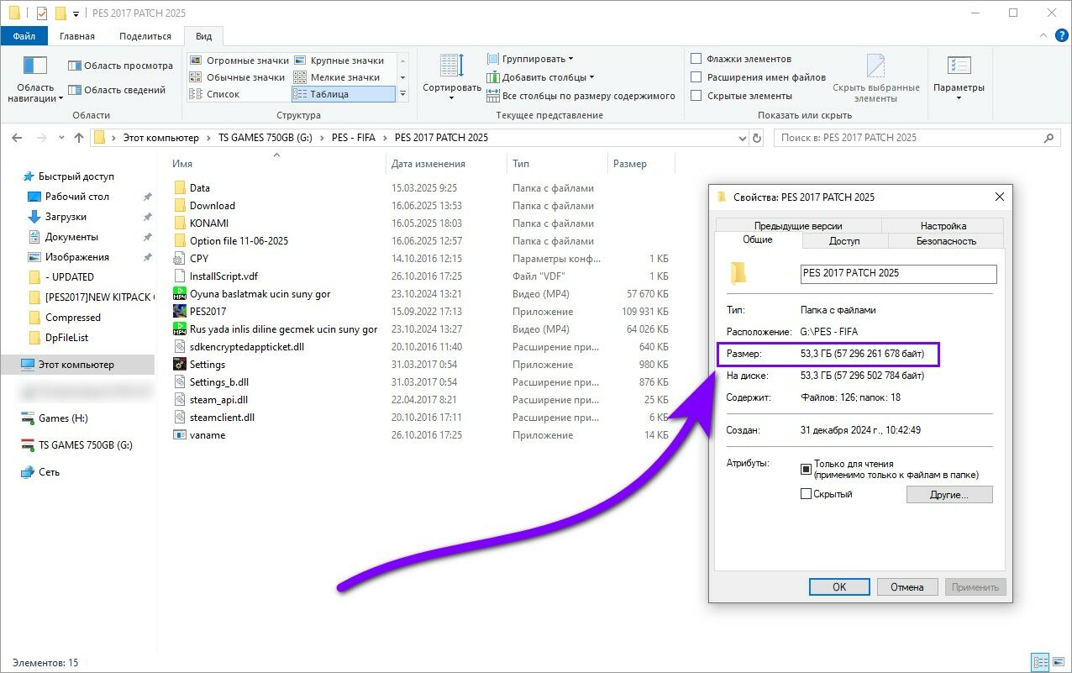Select the steam_api.dll file icon
Screen dimensions: 1072x673
180,400
